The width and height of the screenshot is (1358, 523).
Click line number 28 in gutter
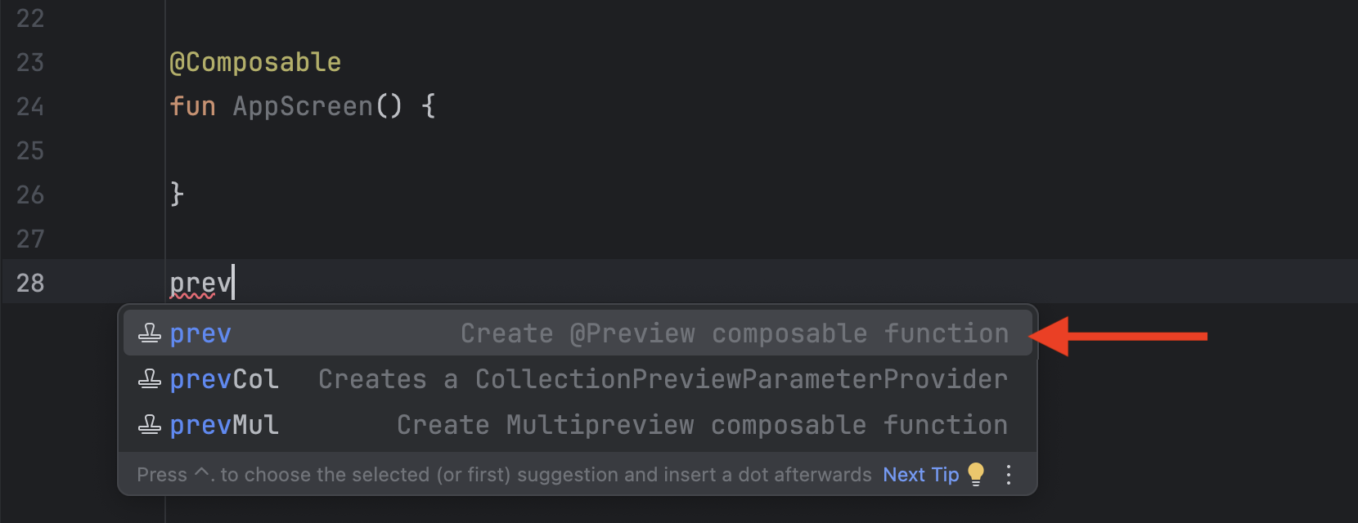[x=30, y=283]
